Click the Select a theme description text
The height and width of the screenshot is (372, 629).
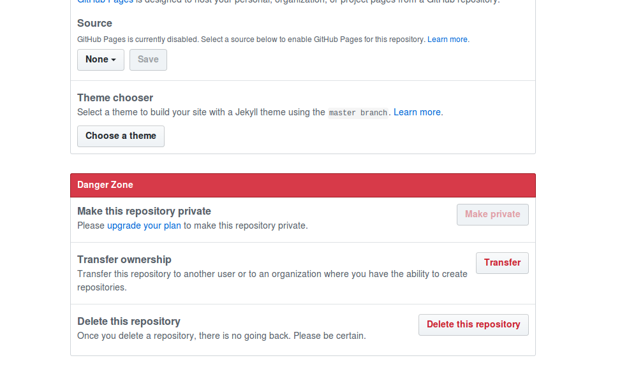[201, 112]
